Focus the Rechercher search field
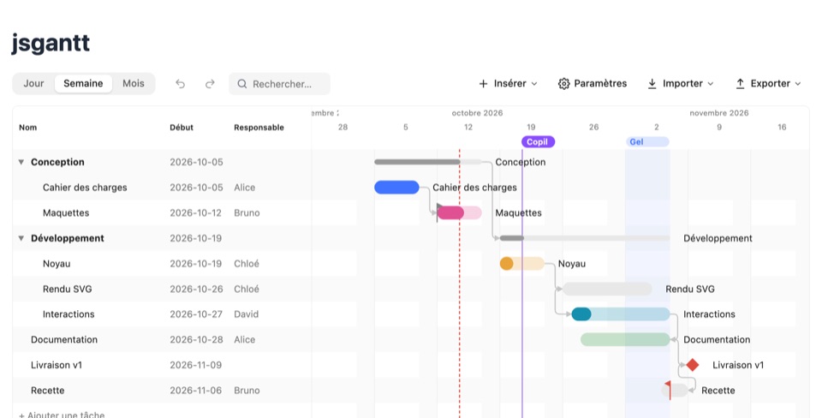The height and width of the screenshot is (418, 822). [279, 84]
